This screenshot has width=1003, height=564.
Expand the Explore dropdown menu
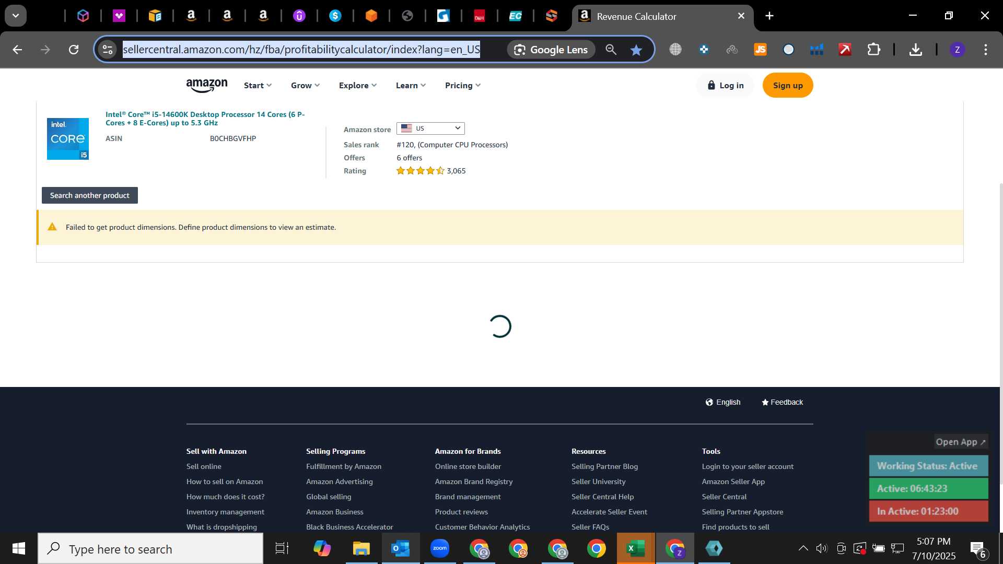tap(357, 86)
